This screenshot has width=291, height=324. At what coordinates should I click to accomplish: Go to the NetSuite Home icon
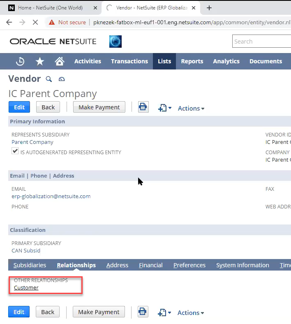[x=60, y=61]
